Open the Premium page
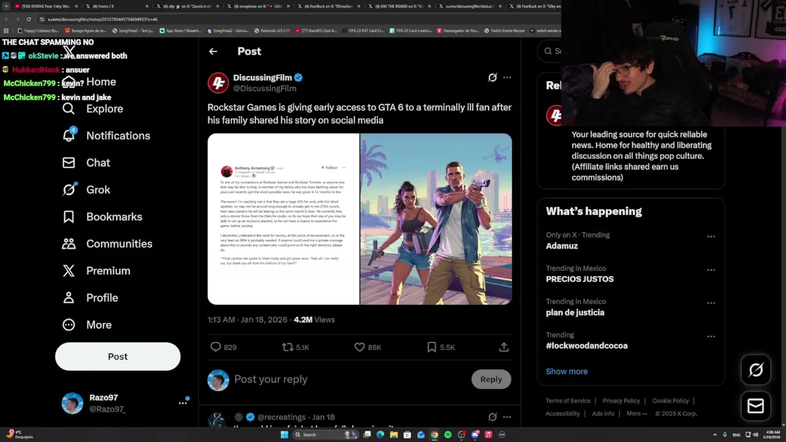This screenshot has width=786, height=442. pyautogui.click(x=96, y=271)
